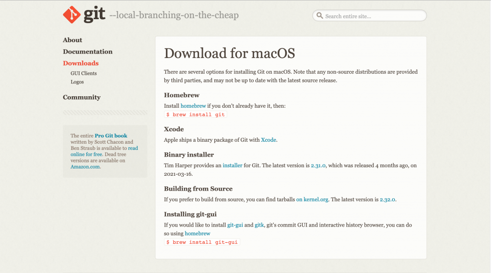Click the git wordmark in the header
This screenshot has height=273, width=491.
click(x=94, y=14)
